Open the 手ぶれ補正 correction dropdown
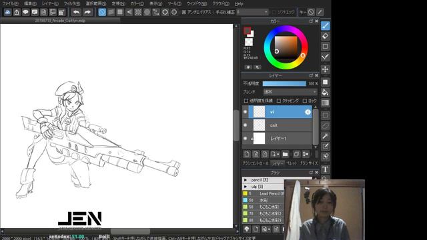The width and height of the screenshot is (427, 240). 252,12
